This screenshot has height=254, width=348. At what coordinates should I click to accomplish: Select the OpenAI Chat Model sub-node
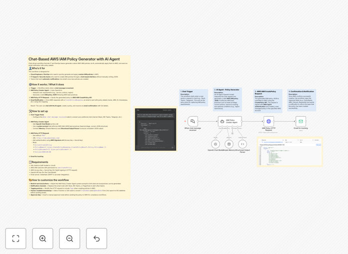[215, 144]
